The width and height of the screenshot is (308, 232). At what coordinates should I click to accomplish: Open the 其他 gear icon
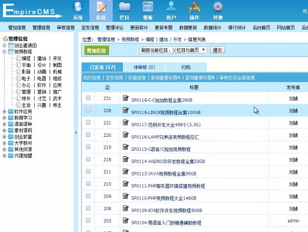(x=218, y=7)
